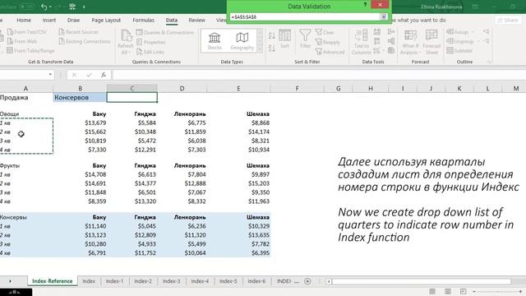
Task: Adjust the zoom slider
Action: point(498,292)
